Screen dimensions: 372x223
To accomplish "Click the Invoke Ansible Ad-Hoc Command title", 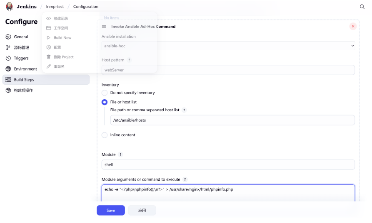I will [143, 27].
